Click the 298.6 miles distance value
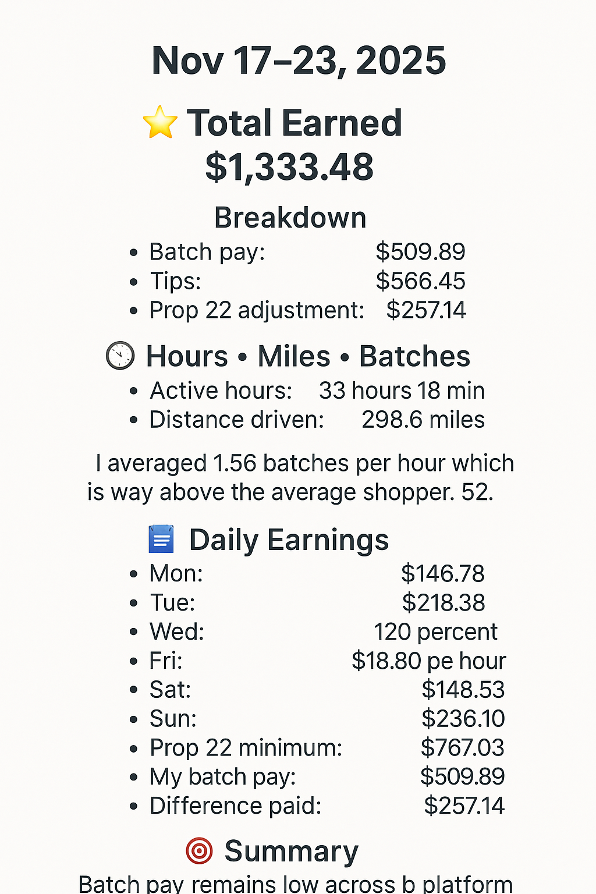 click(423, 420)
